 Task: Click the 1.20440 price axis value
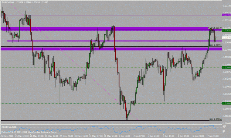point(227,123)
